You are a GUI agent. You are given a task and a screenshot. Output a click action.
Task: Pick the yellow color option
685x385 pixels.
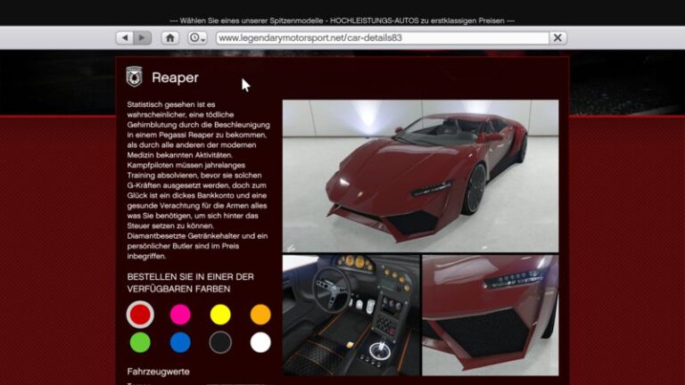click(220, 314)
